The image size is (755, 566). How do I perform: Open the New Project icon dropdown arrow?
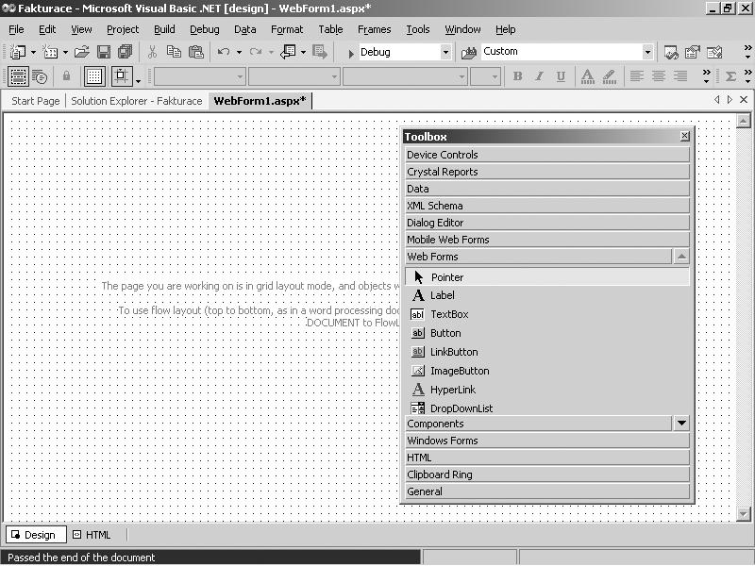(x=33, y=52)
